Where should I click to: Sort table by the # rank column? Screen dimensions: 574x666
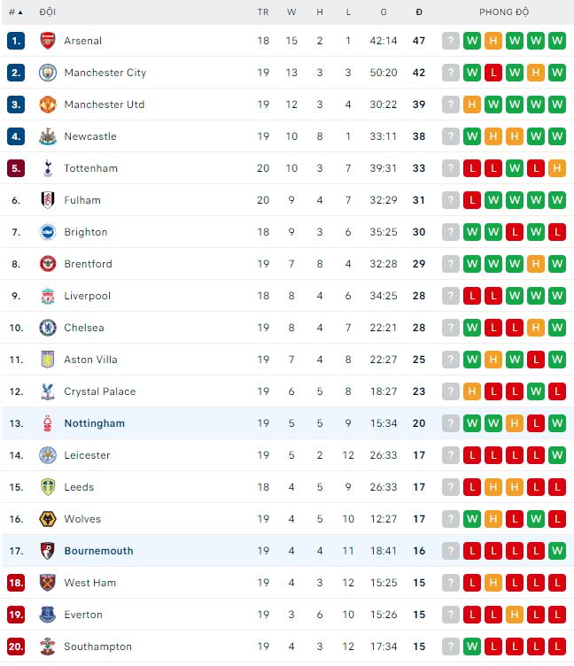pyautogui.click(x=15, y=12)
